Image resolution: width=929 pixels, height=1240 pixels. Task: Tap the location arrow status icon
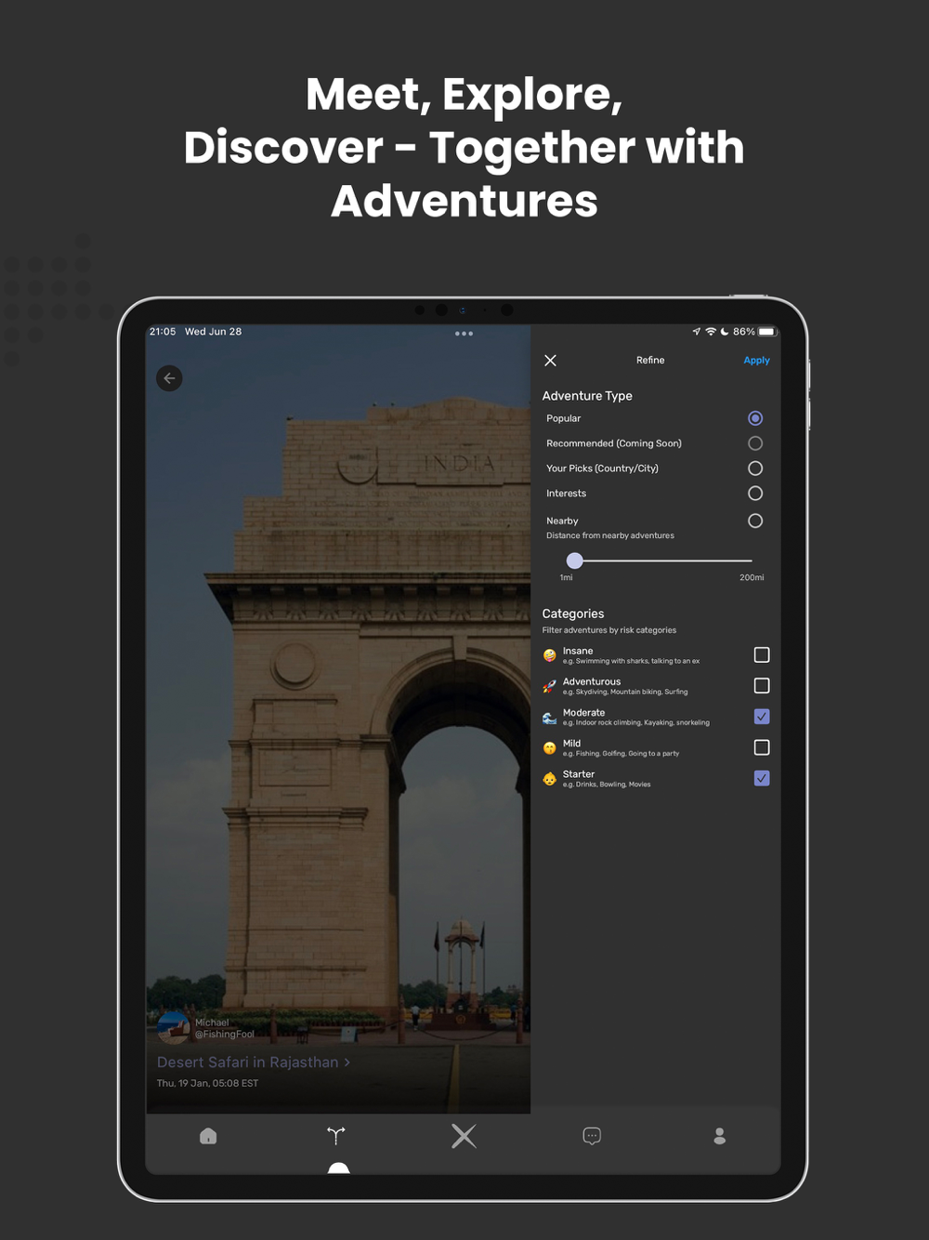pos(697,332)
